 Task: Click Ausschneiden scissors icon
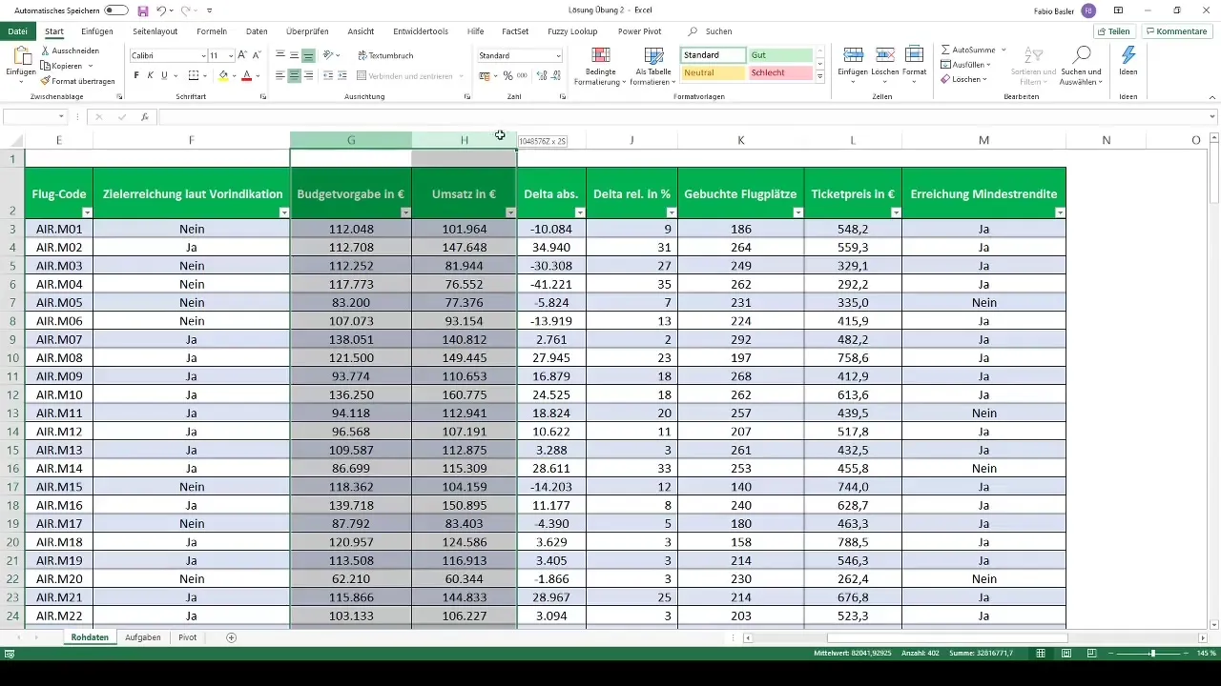(46, 50)
